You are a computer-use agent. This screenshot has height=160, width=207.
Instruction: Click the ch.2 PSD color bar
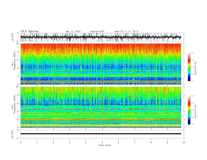pos(189,110)
